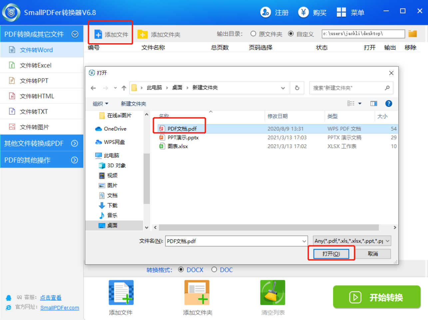Expand the PDF的其他操作 section
Image resolution: width=428 pixels, height=320 pixels.
75,160
